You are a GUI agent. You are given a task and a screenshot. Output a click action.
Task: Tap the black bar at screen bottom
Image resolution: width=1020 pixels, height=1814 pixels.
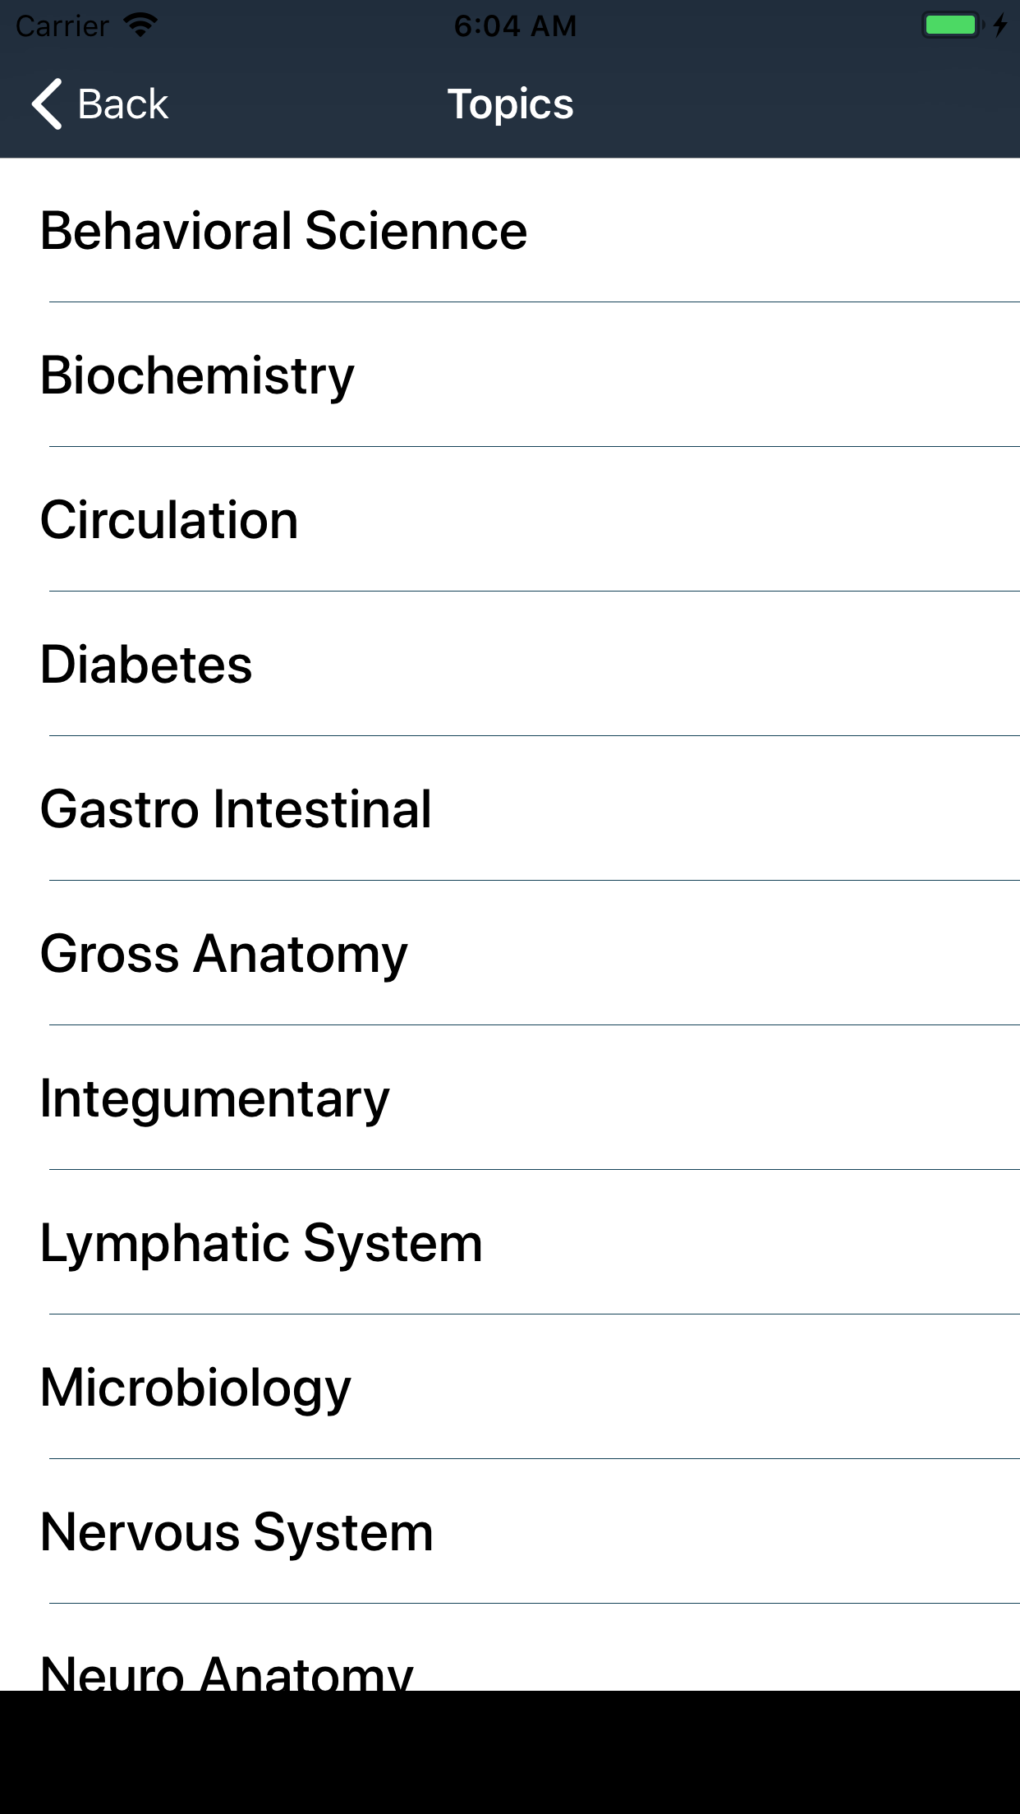[x=510, y=1752]
